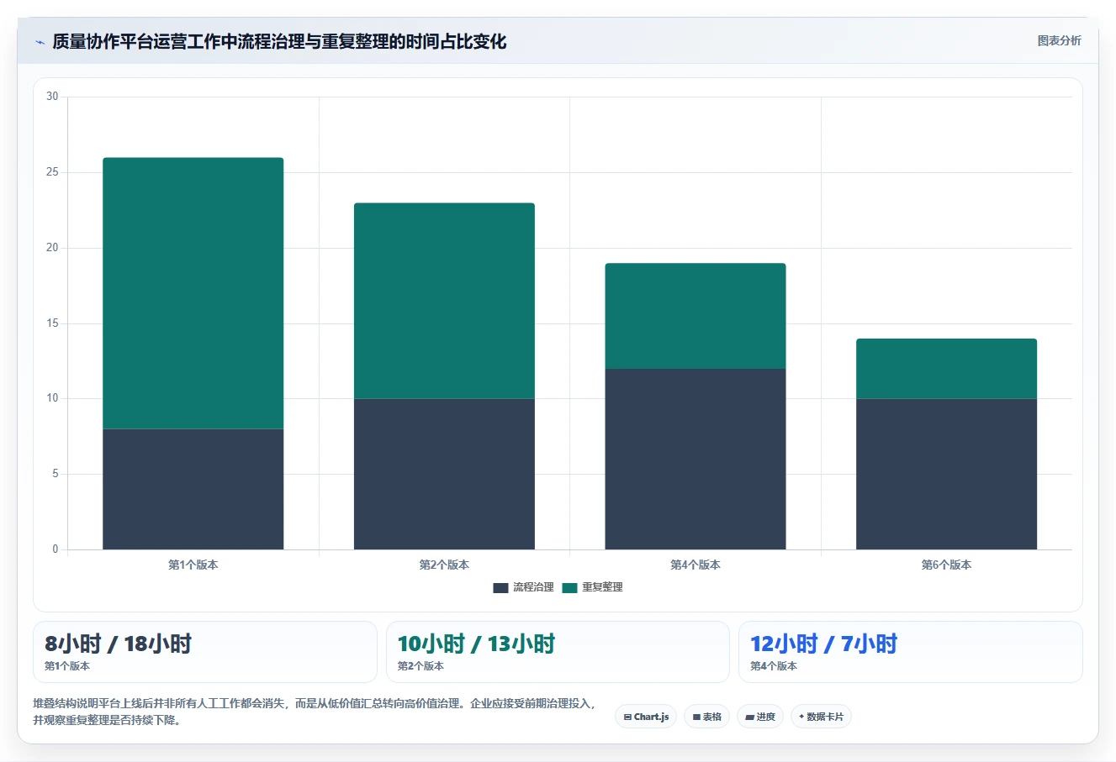Select the 8小时 / 18小时 data card
Viewport: 1116px width, 762px height.
[205, 652]
